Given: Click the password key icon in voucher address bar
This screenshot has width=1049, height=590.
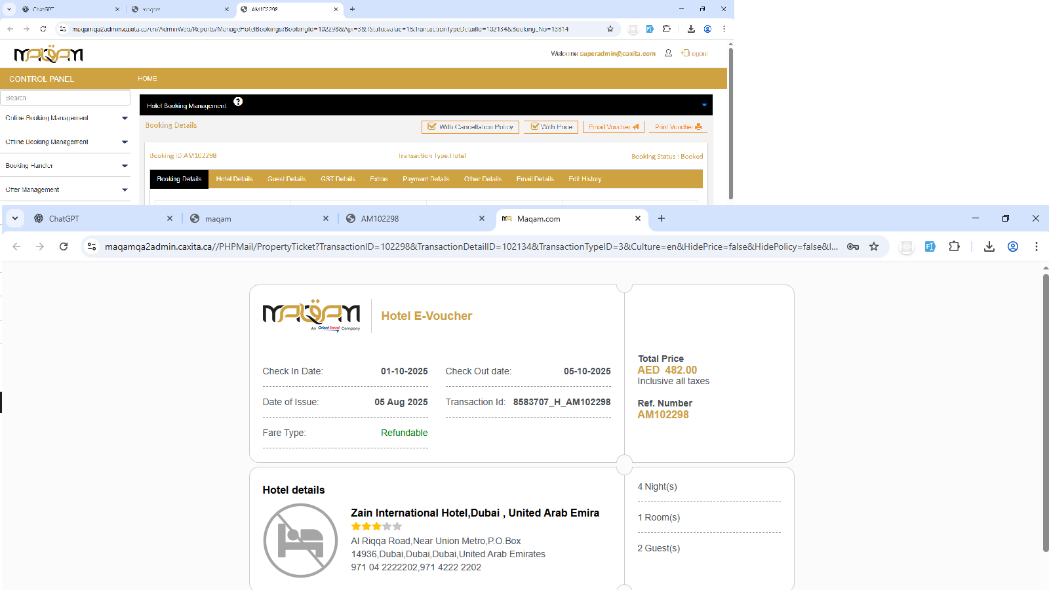Looking at the screenshot, I should tap(852, 246).
